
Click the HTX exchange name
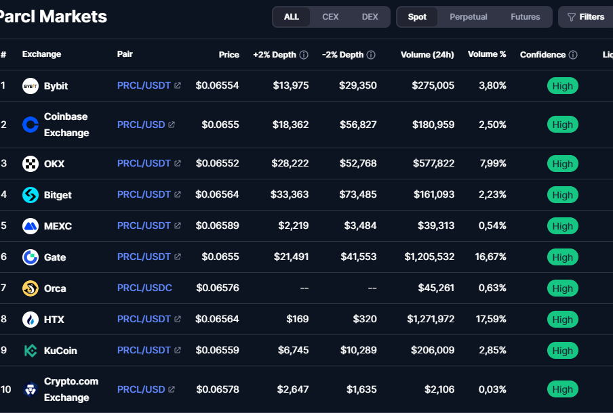pos(54,320)
